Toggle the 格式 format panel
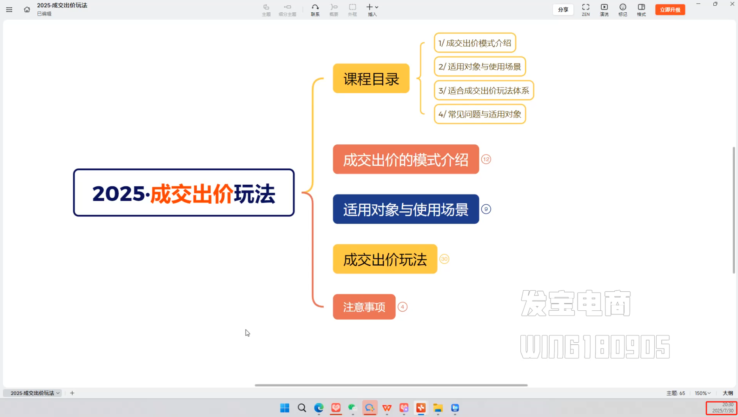This screenshot has width=738, height=417. tap(641, 10)
